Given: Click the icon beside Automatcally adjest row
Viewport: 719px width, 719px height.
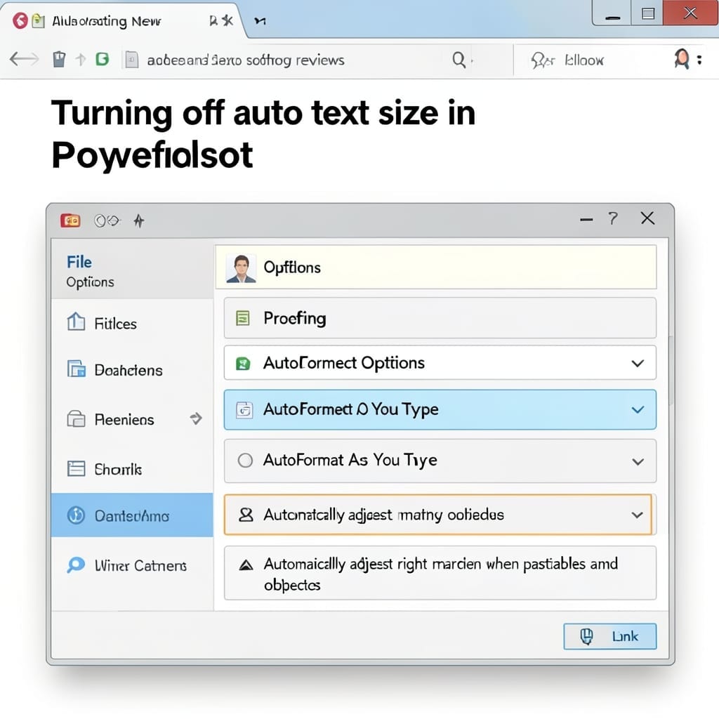Looking at the screenshot, I should [x=246, y=515].
